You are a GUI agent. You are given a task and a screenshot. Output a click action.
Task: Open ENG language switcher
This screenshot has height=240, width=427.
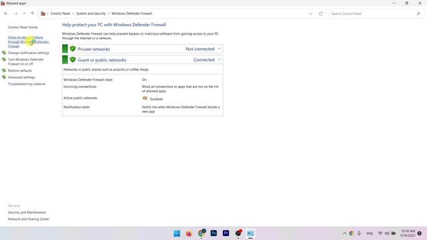tap(370, 233)
